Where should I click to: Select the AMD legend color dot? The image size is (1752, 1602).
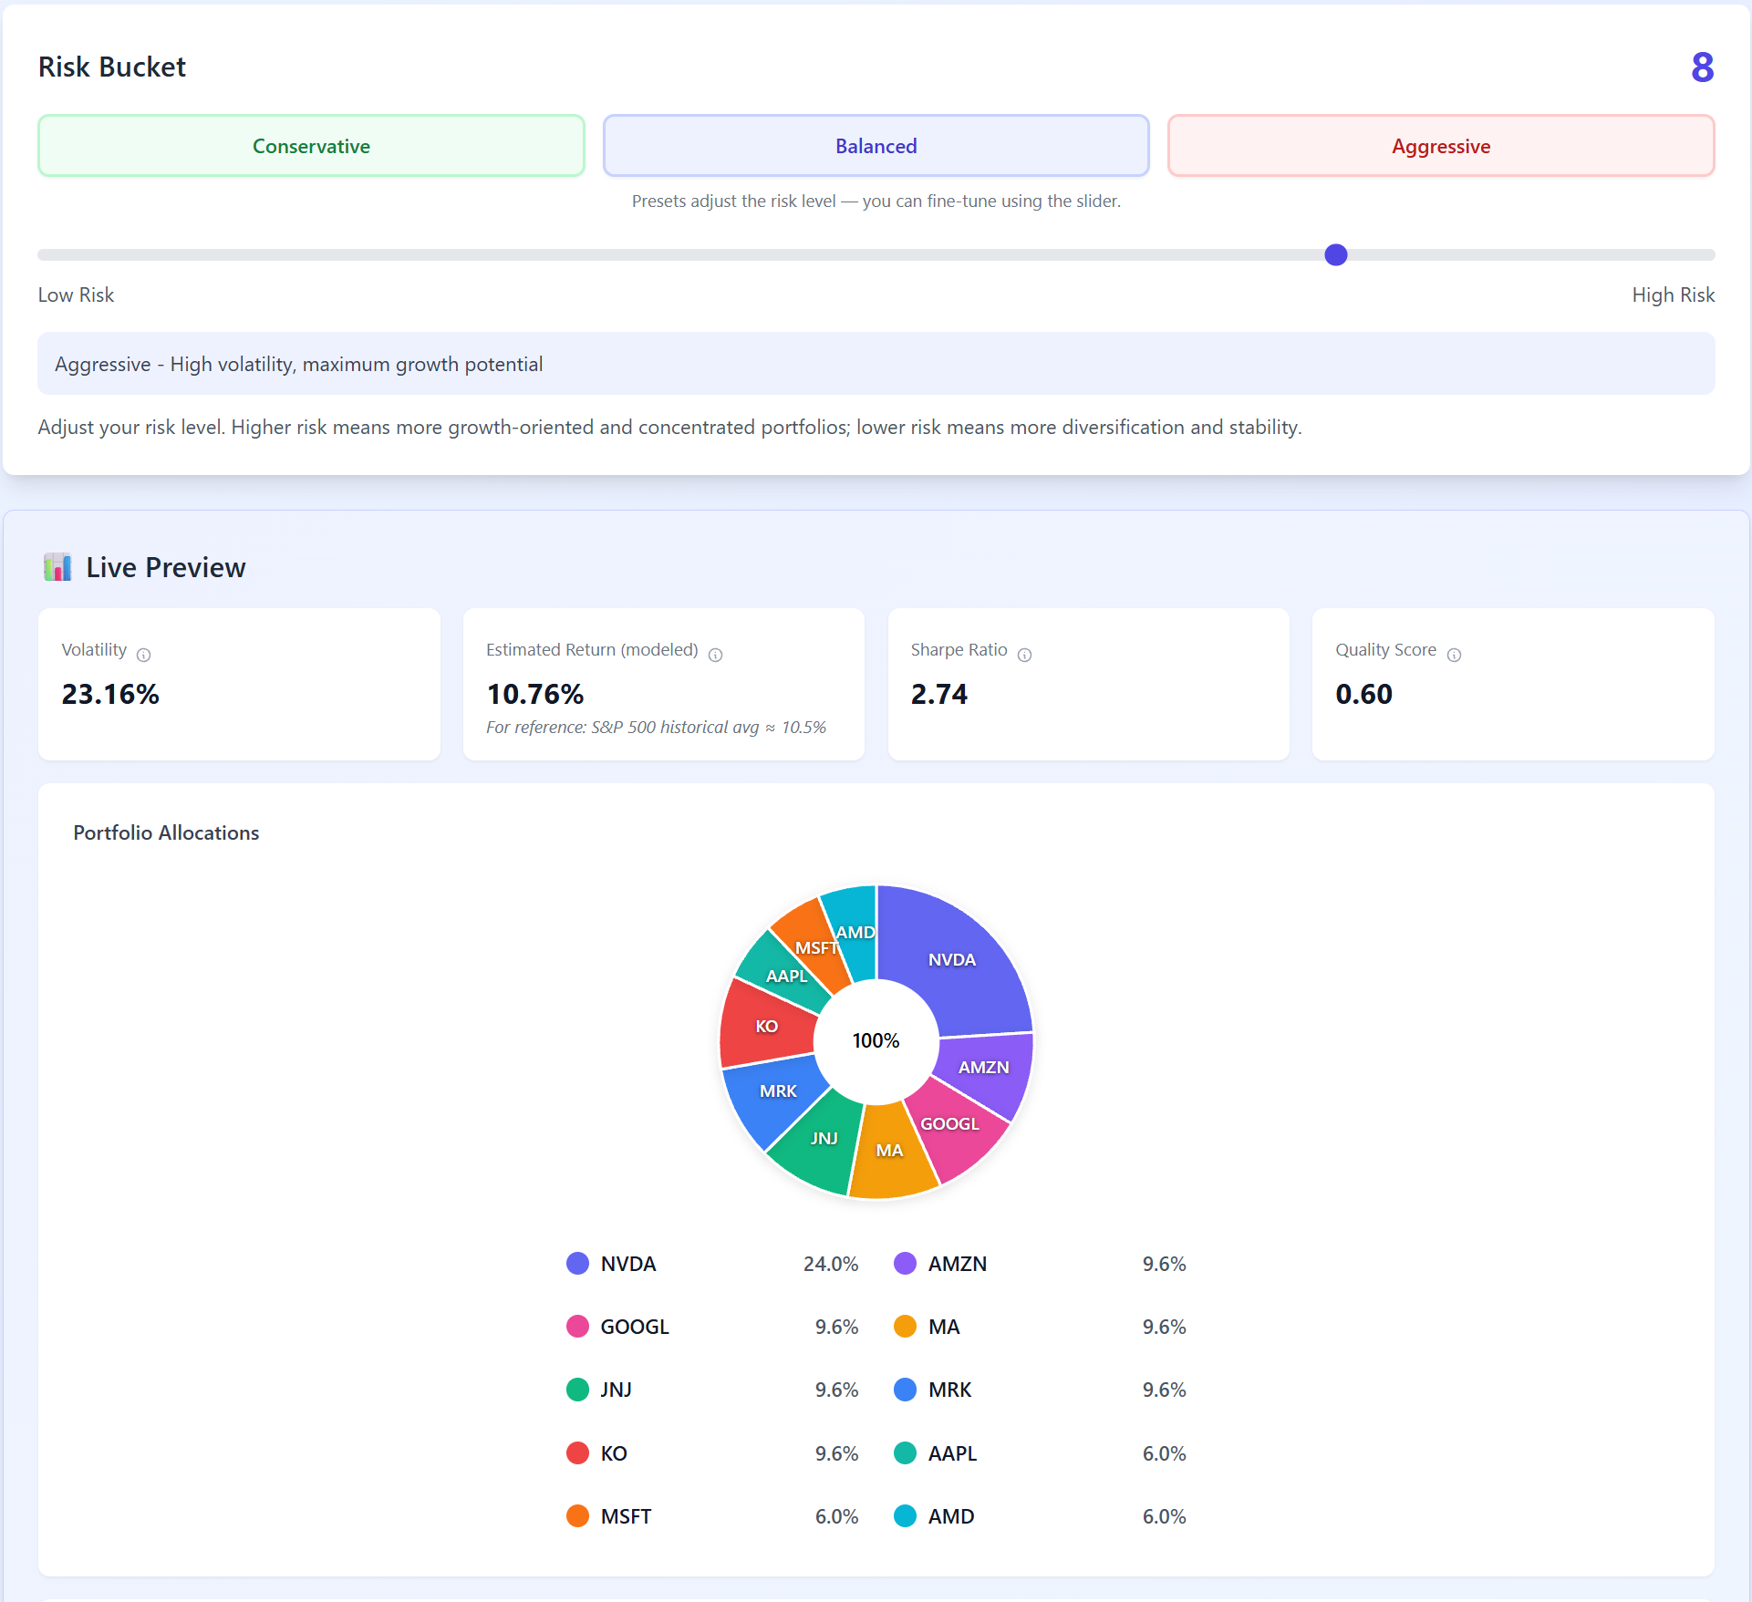pos(905,1516)
